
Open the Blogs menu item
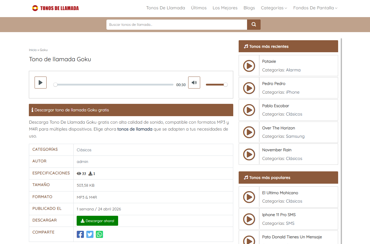(x=249, y=8)
